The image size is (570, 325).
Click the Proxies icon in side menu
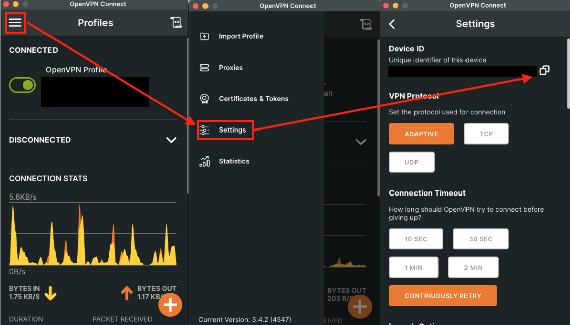[x=204, y=68]
